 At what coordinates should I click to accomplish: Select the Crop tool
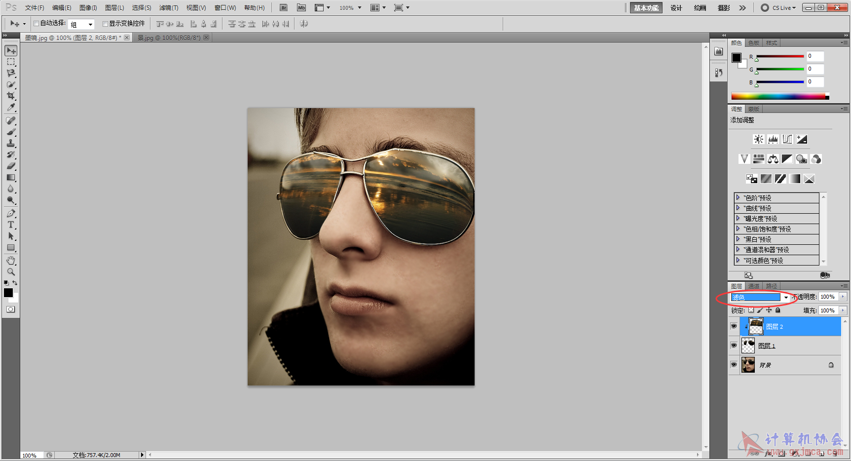pyautogui.click(x=11, y=96)
